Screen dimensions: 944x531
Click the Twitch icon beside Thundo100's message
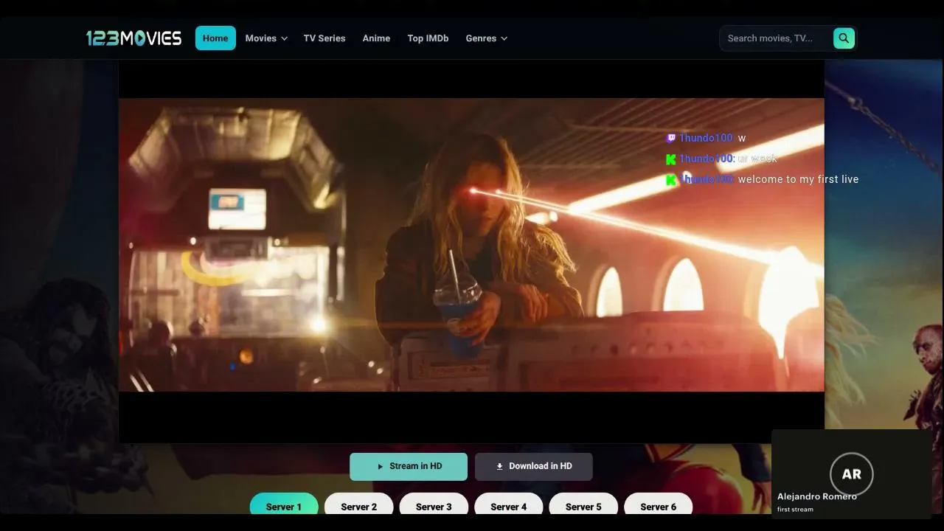pyautogui.click(x=671, y=138)
